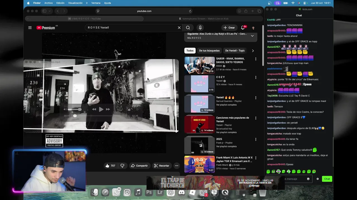Expand the Mix: R O Y C E queue
357x200 pixels.
(252, 36)
